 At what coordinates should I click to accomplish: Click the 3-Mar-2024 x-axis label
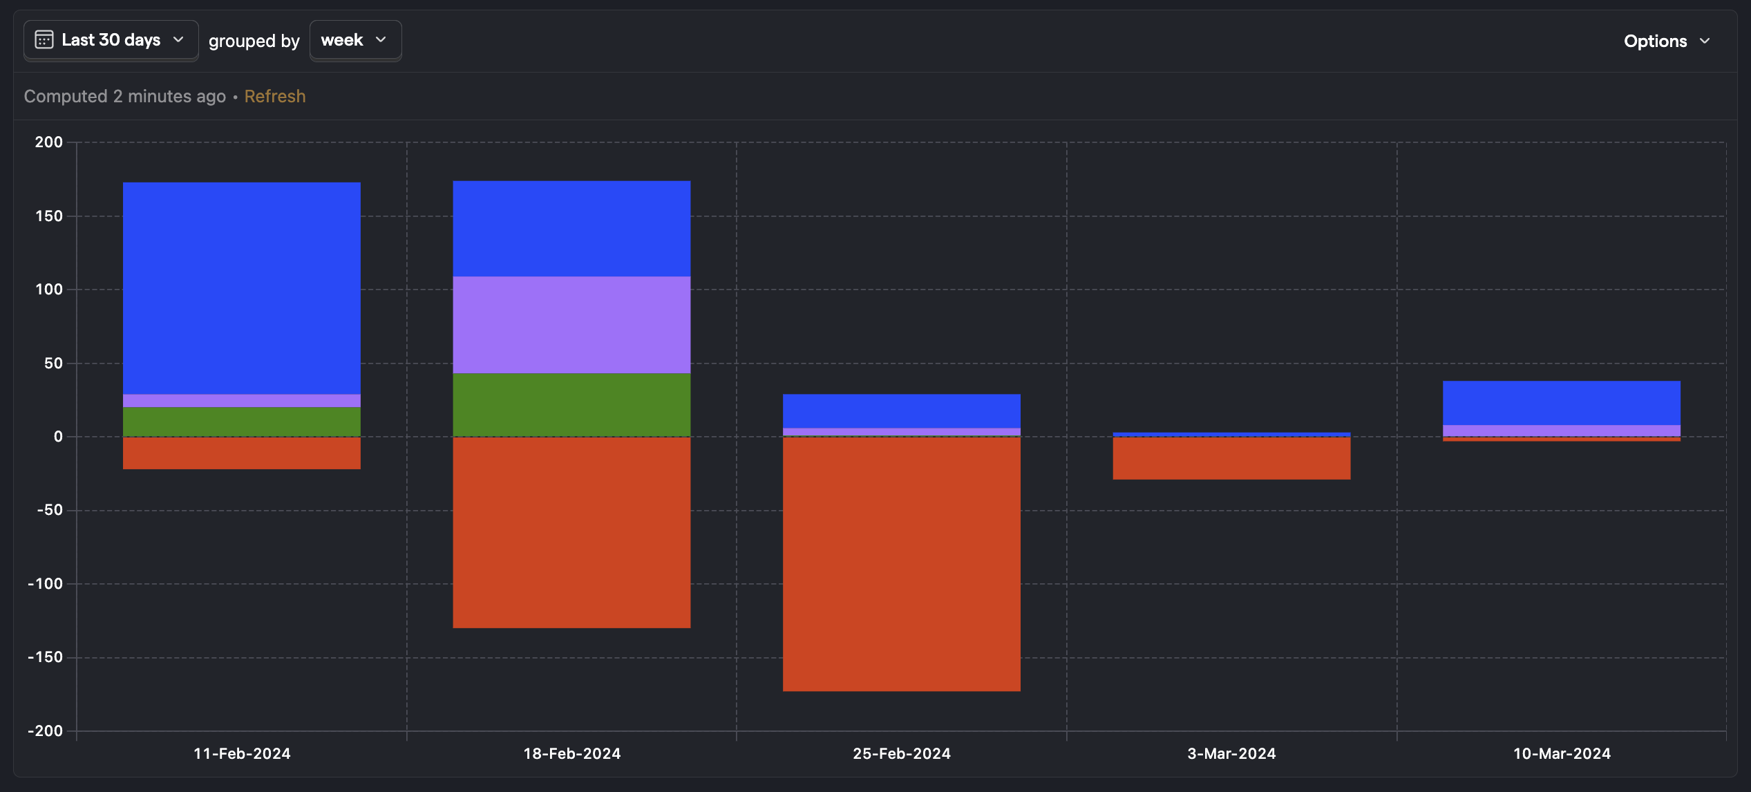(x=1231, y=753)
